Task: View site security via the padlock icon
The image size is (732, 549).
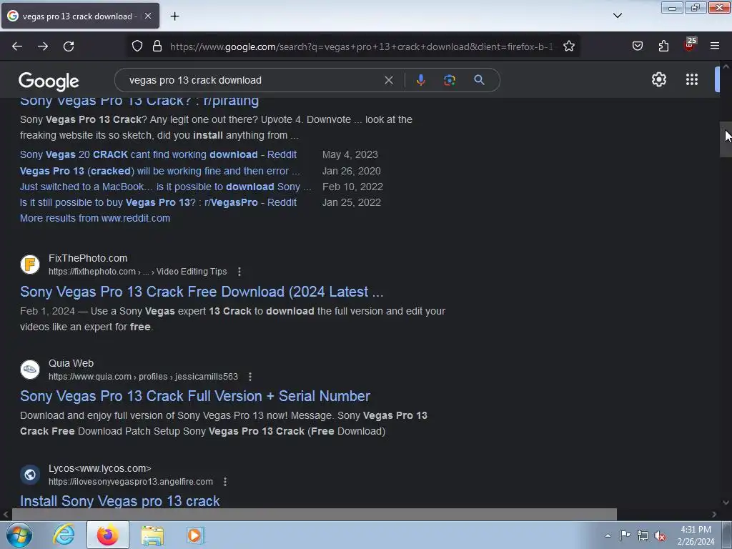Action: [x=157, y=46]
